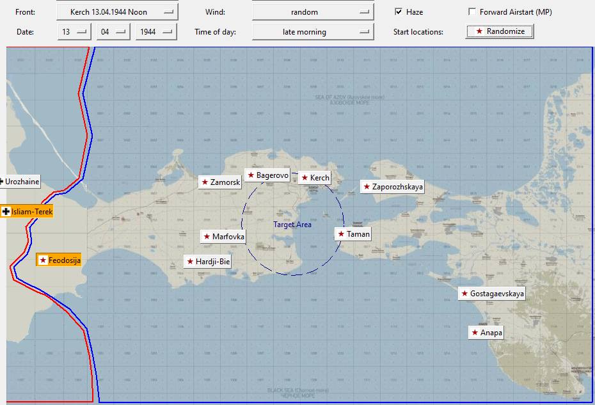Choose the highlighted Feodosija airfield

pos(59,260)
